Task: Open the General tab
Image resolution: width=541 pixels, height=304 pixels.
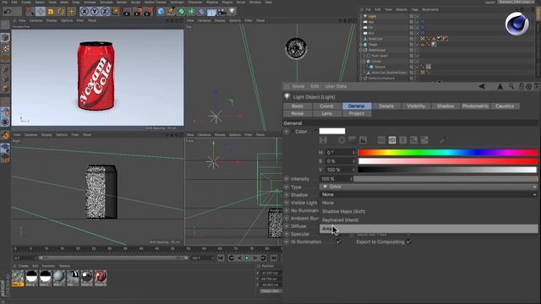Action: (357, 106)
